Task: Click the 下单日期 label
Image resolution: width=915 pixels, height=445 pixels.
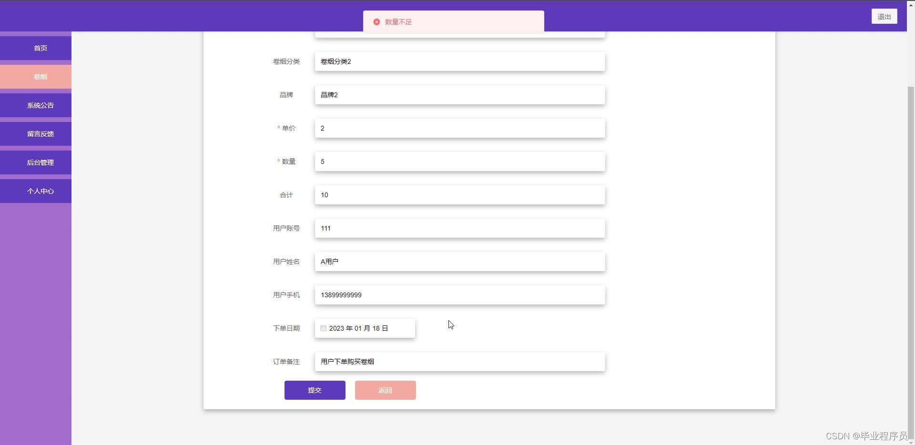Action: [286, 328]
